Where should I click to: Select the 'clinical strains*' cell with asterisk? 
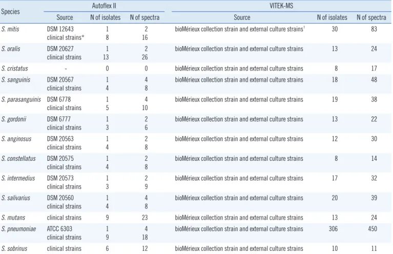click(66, 37)
